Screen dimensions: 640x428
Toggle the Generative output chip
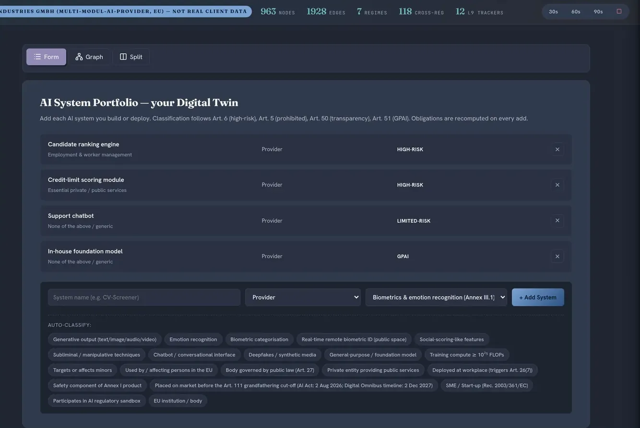point(105,339)
